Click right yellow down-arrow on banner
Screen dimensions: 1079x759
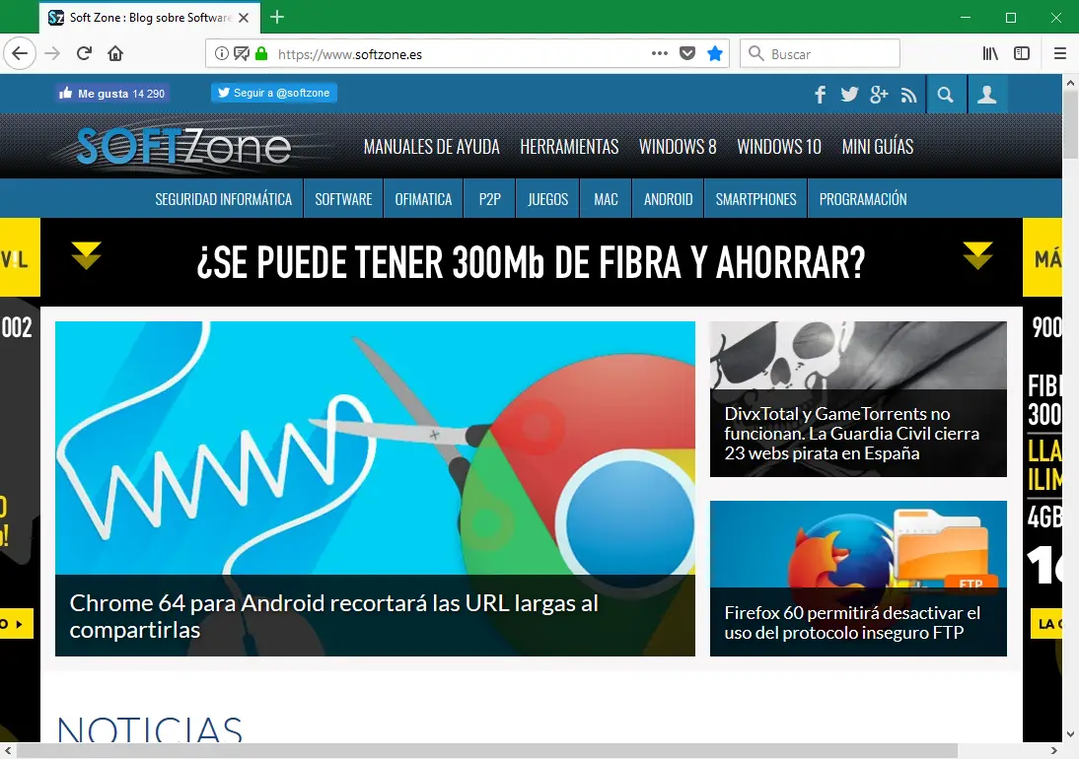977,255
